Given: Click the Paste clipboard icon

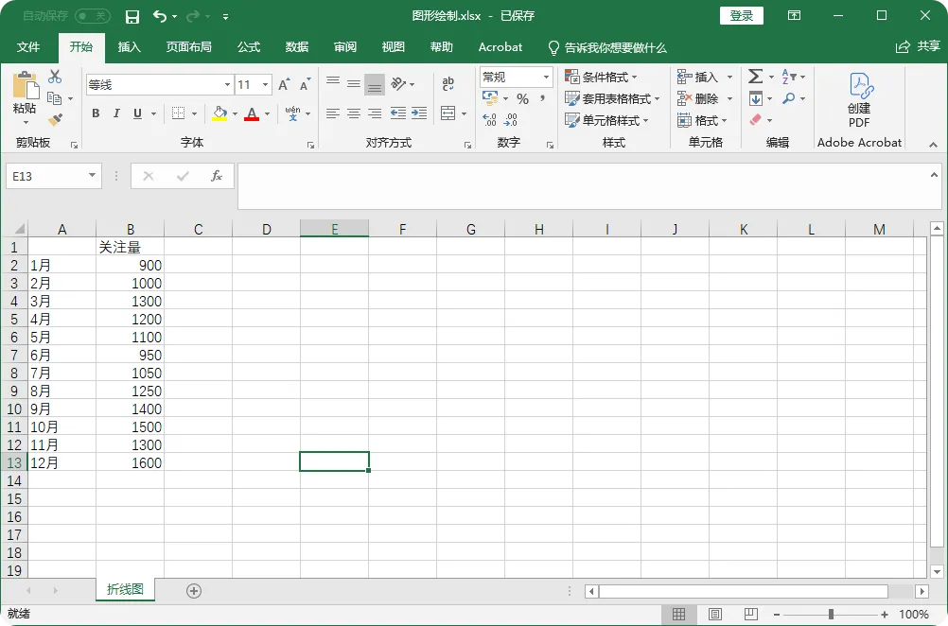Looking at the screenshot, I should 26,85.
